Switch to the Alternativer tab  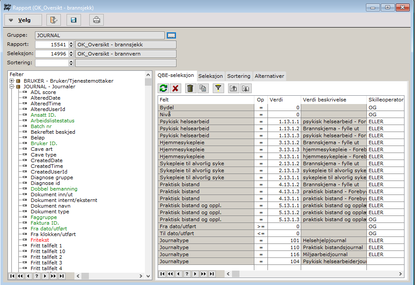coord(269,76)
